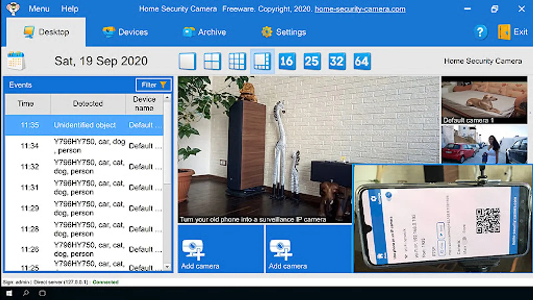Sort events by Device name column header
Viewport: 533px width, 300px height.
(x=144, y=104)
